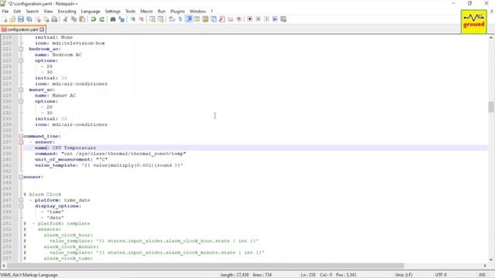
Task: Toggle the highlighted indent guide icon
Action: [x=189, y=19]
